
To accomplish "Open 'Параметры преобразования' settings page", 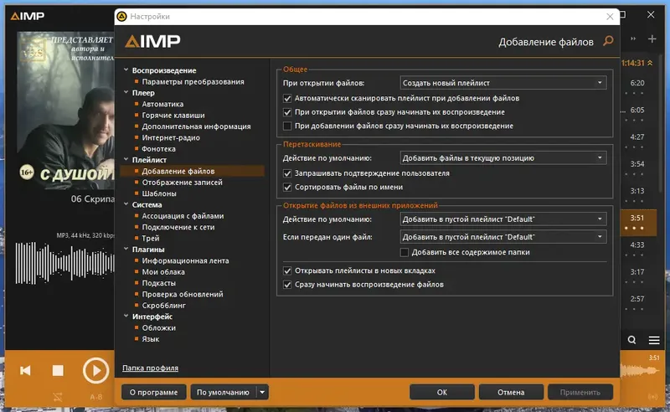I will pyautogui.click(x=193, y=81).
